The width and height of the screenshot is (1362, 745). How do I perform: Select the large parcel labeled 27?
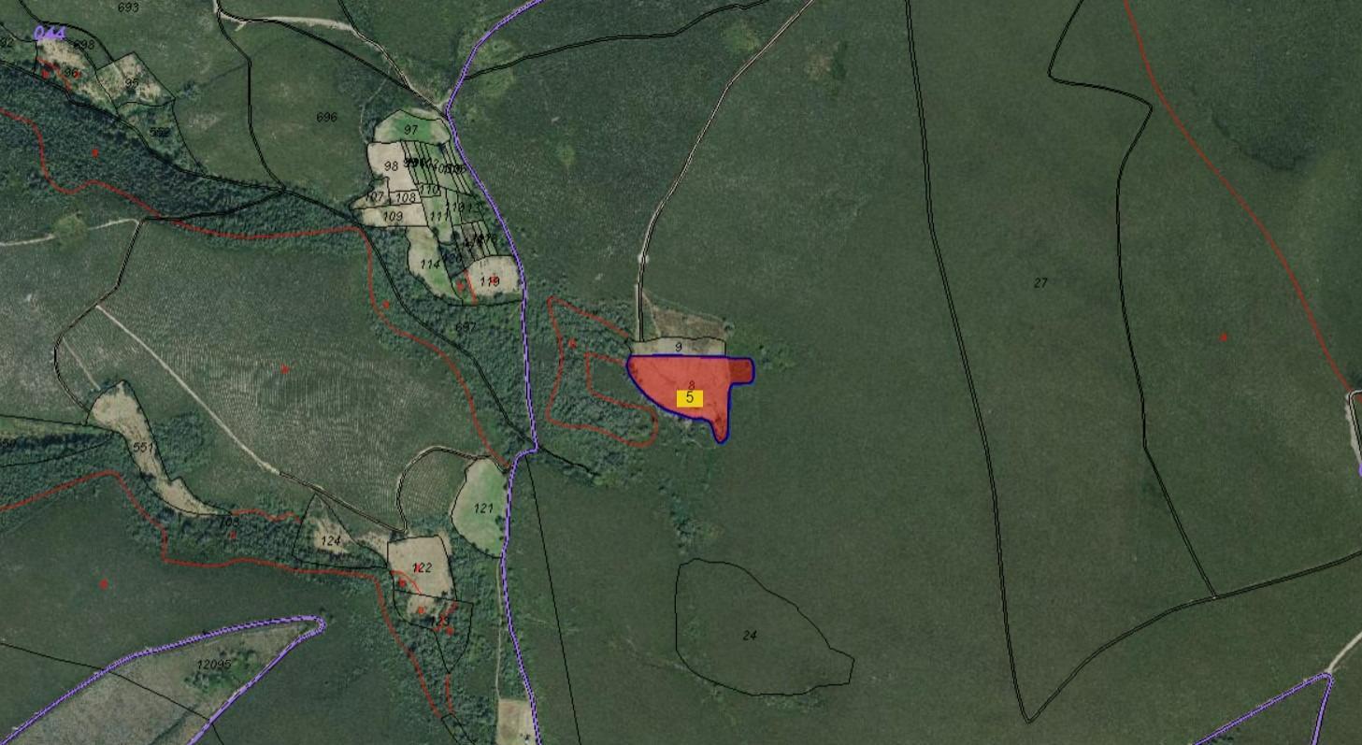tap(1040, 283)
